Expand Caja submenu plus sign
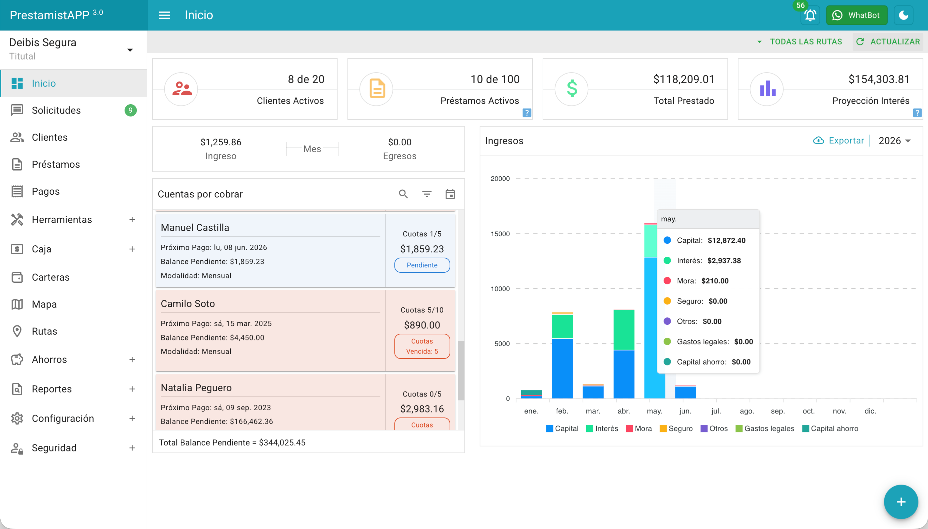The width and height of the screenshot is (928, 529). point(132,249)
